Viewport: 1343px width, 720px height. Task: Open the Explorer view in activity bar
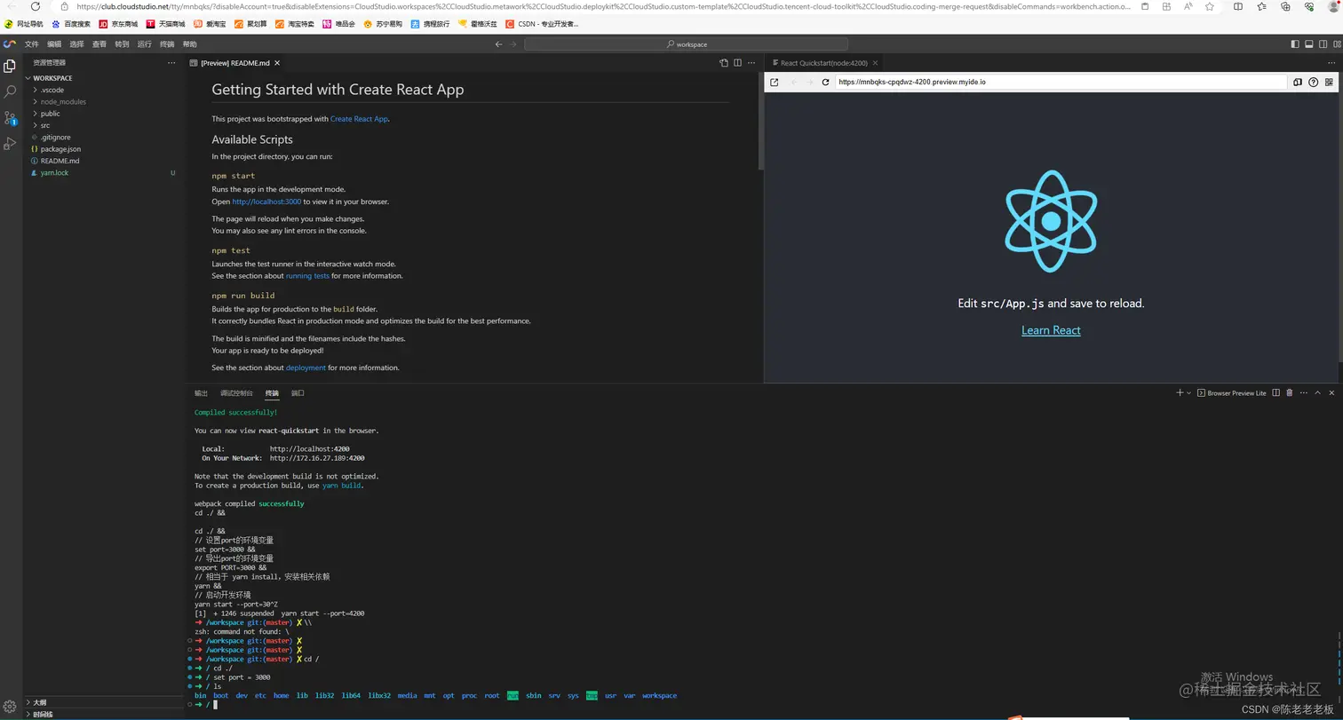(x=10, y=67)
